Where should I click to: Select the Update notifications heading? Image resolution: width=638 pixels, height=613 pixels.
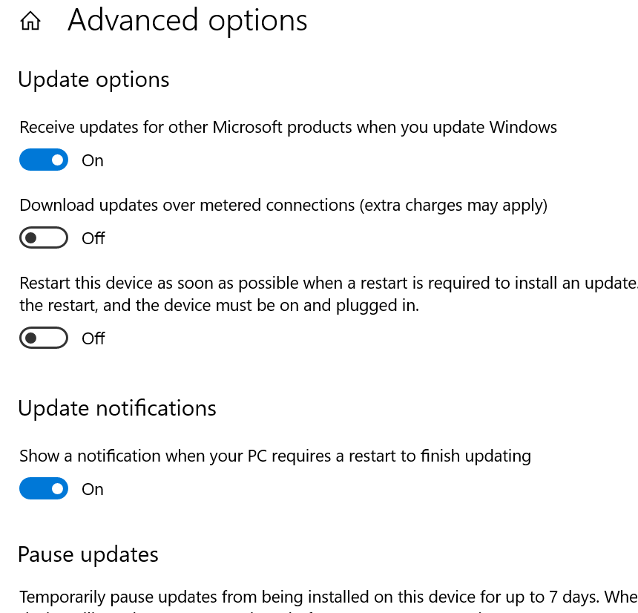pyautogui.click(x=116, y=408)
